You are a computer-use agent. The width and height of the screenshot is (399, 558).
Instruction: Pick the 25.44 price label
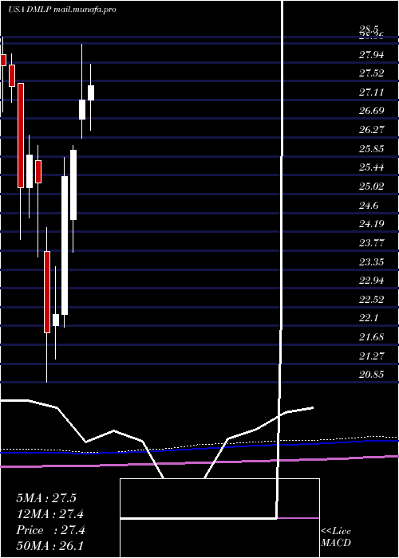(x=371, y=167)
